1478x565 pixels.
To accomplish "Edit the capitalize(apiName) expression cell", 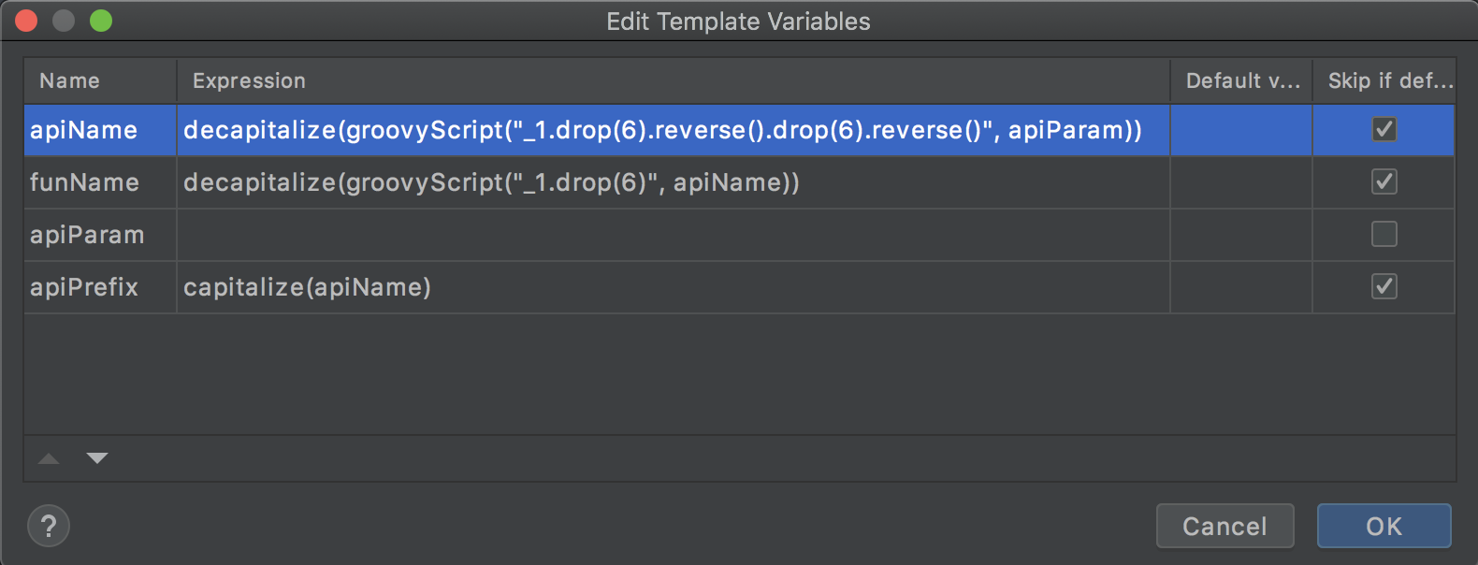I will pyautogui.click(x=674, y=287).
